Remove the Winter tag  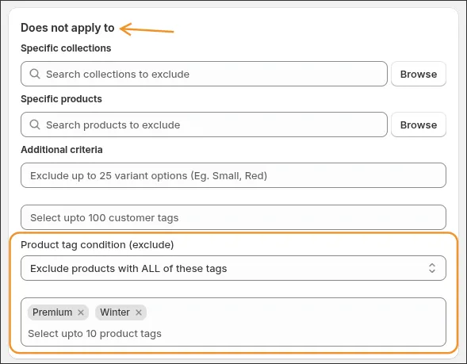(139, 312)
